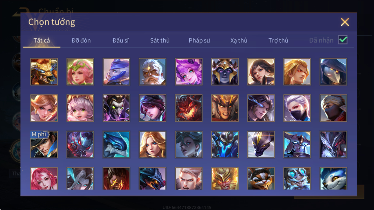Select the orange boar beast hero portrait

(x=44, y=72)
